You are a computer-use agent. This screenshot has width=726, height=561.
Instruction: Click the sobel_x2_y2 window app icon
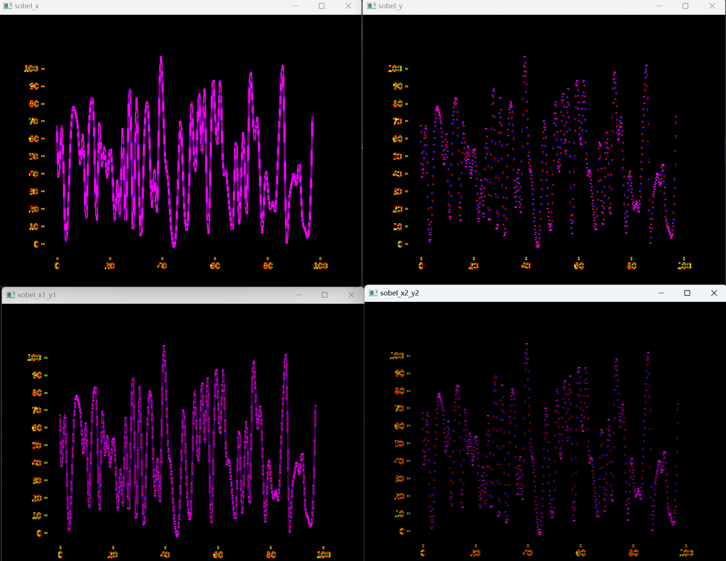tap(373, 293)
